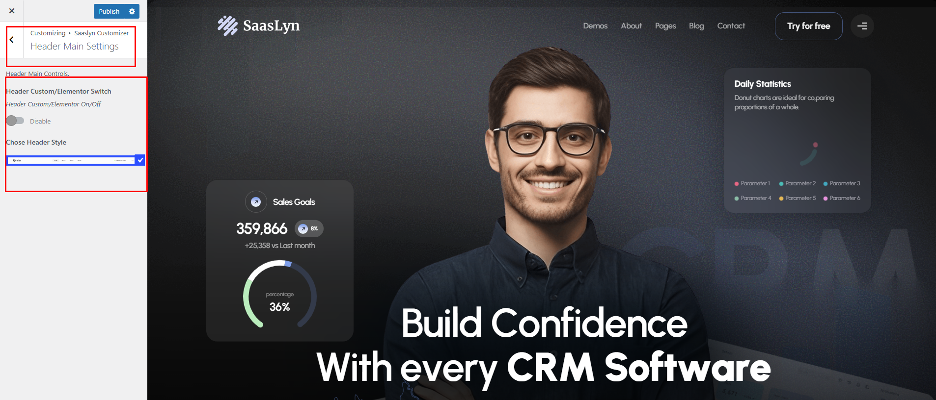Screen dimensions: 936x400
Task: Expand the Pages navigation menu
Action: (665, 26)
